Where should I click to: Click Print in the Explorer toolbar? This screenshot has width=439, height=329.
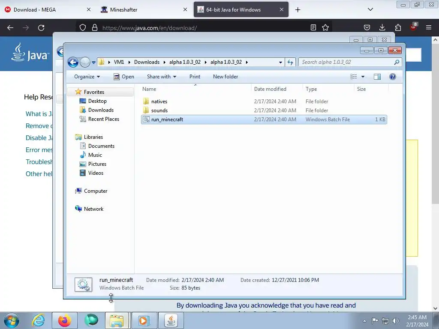[x=195, y=77]
